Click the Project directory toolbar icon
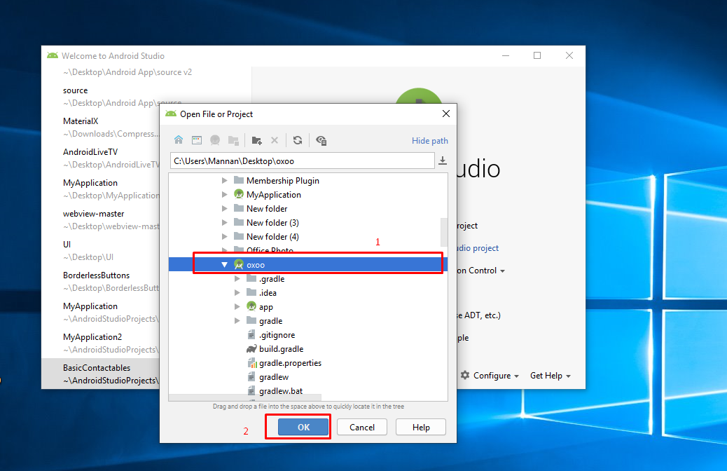The image size is (727, 471). click(215, 140)
